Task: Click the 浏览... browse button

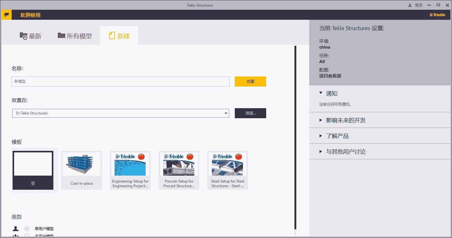Action: (250, 113)
